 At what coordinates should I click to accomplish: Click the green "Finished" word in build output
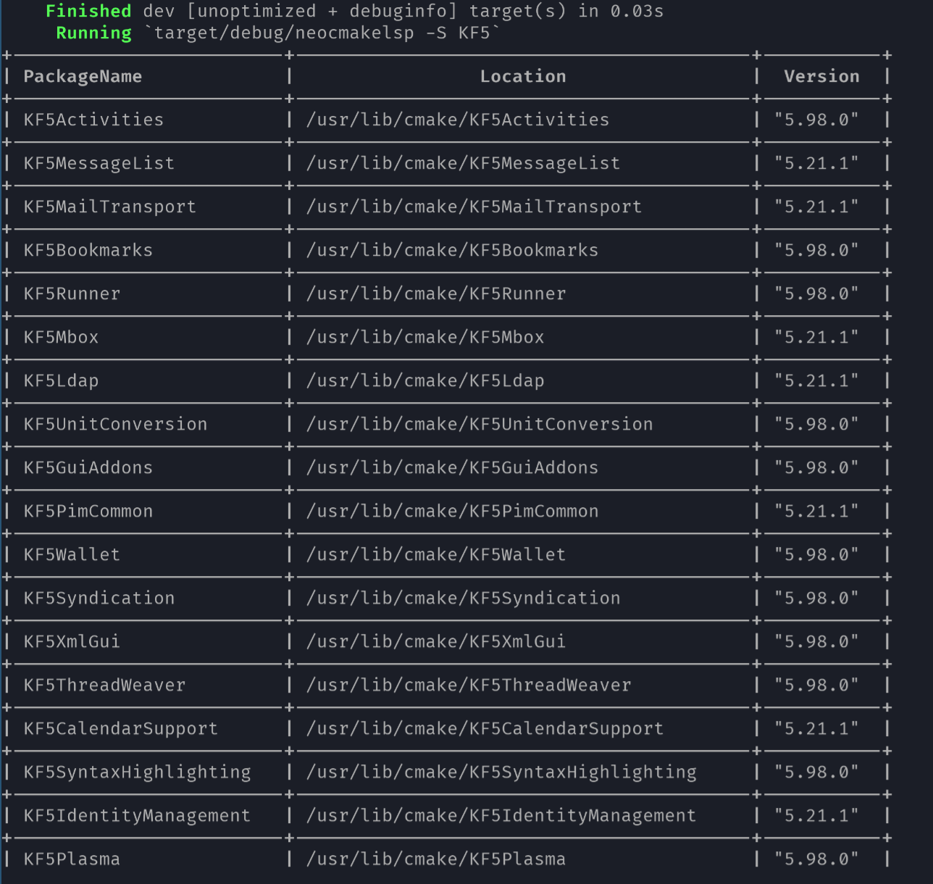click(88, 12)
